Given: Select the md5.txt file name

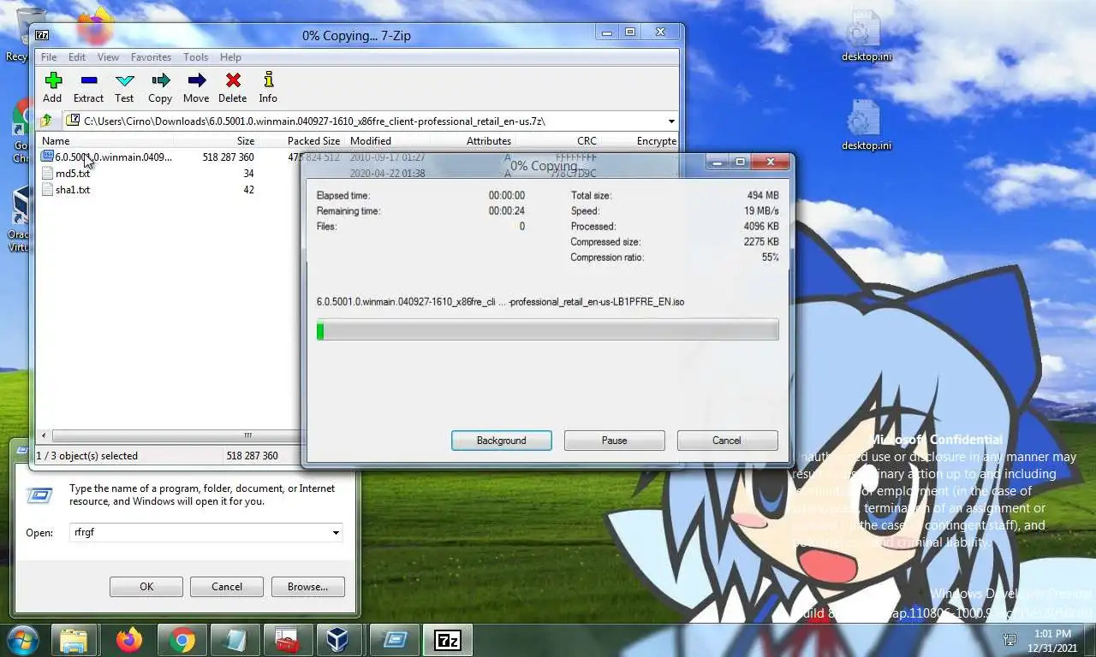Looking at the screenshot, I should pos(73,173).
